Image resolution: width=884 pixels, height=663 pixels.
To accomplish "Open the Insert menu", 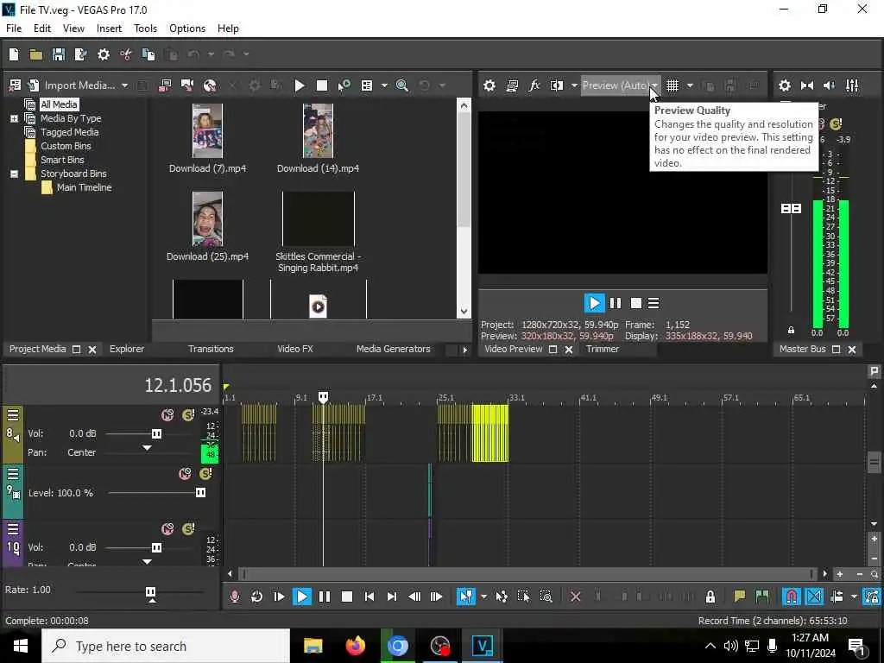I will (109, 28).
